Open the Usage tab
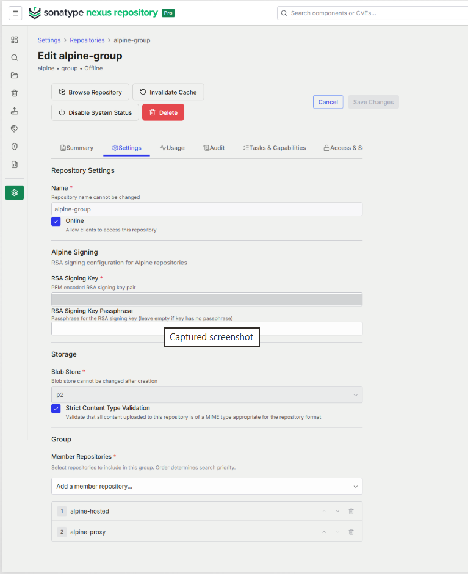The width and height of the screenshot is (468, 574). point(172,148)
